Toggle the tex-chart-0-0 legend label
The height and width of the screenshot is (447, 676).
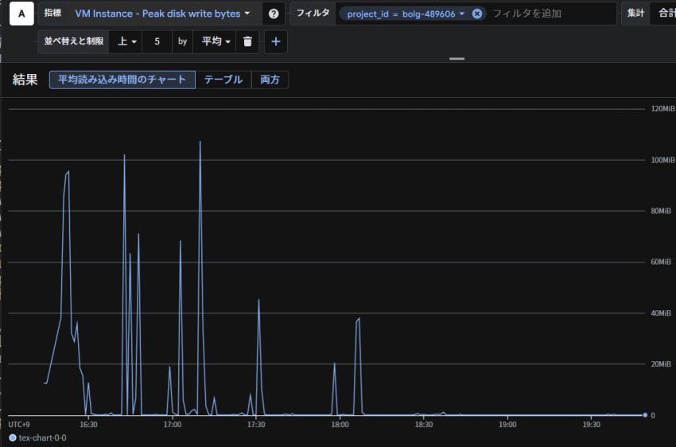[42, 437]
